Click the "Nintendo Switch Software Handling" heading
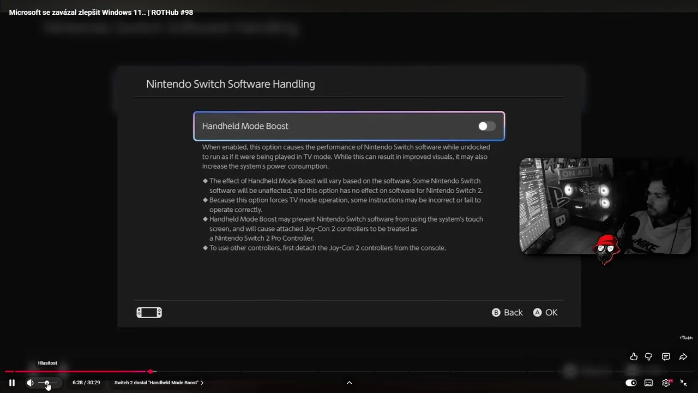 230,84
